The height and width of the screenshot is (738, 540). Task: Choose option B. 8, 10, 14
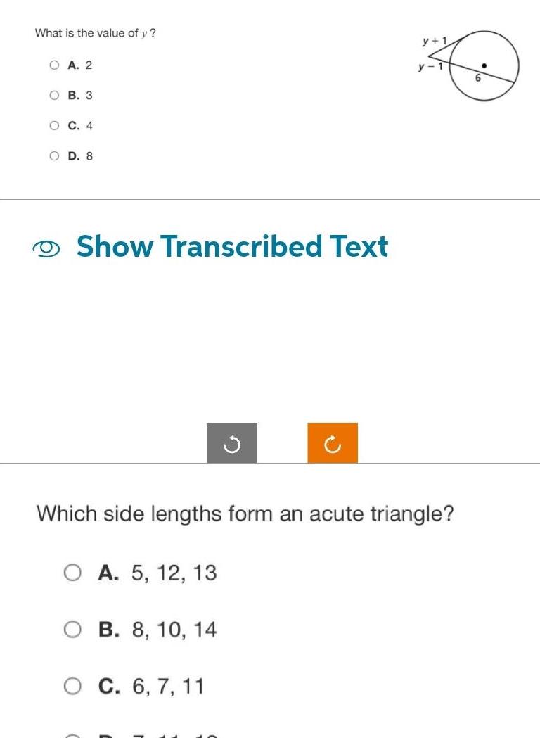click(x=72, y=630)
